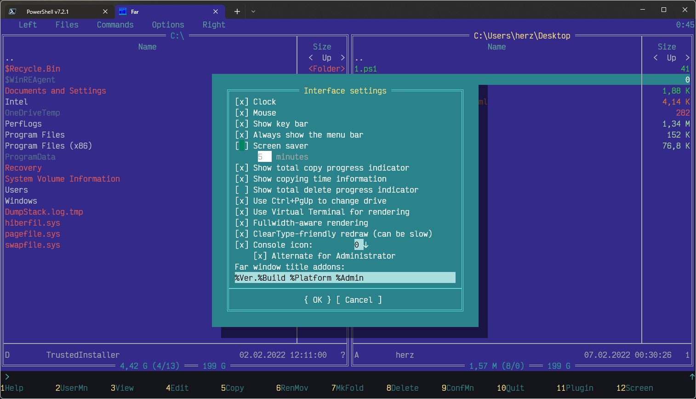
Task: Open the Right menu
Action: [x=214, y=25]
